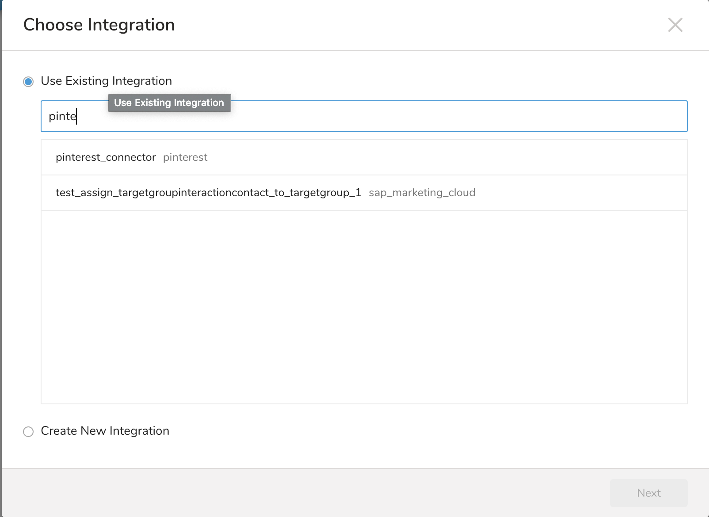
Task: Click the dialog header area left of X
Action: tap(420, 25)
